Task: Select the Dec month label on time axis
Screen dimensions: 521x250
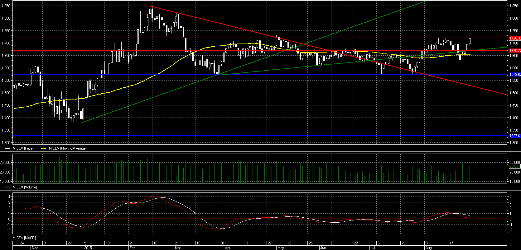Action: click(x=35, y=248)
